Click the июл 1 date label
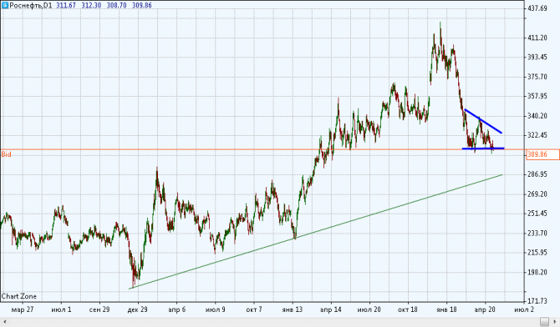Image resolution: width=560 pixels, height=327 pixels. [61, 309]
